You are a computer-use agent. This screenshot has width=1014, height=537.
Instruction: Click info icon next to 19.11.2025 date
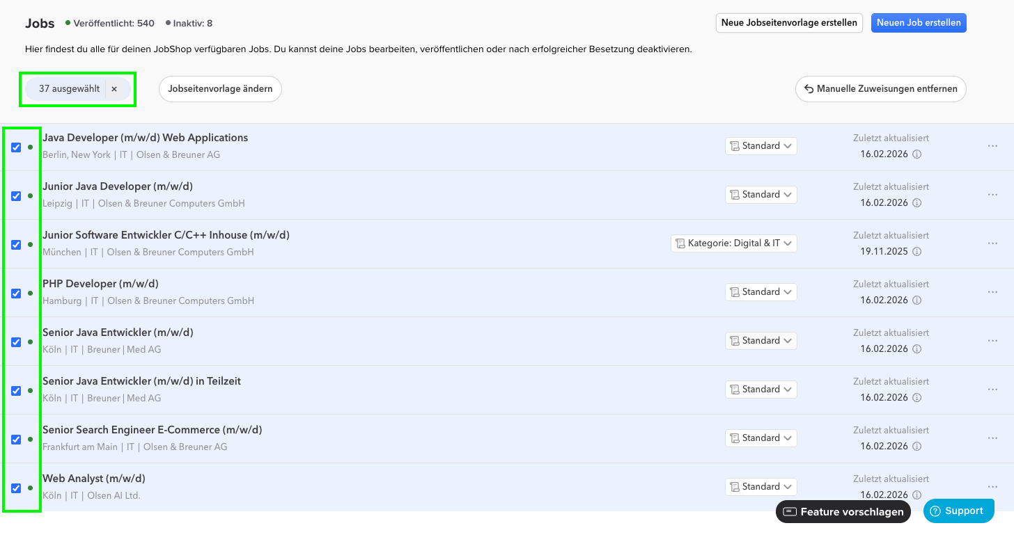pos(916,252)
